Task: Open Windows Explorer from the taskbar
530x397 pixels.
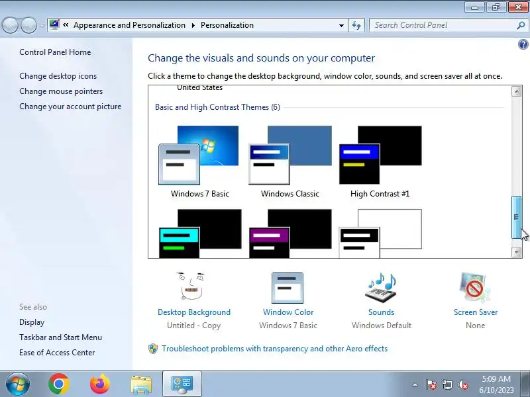Action: point(141,384)
